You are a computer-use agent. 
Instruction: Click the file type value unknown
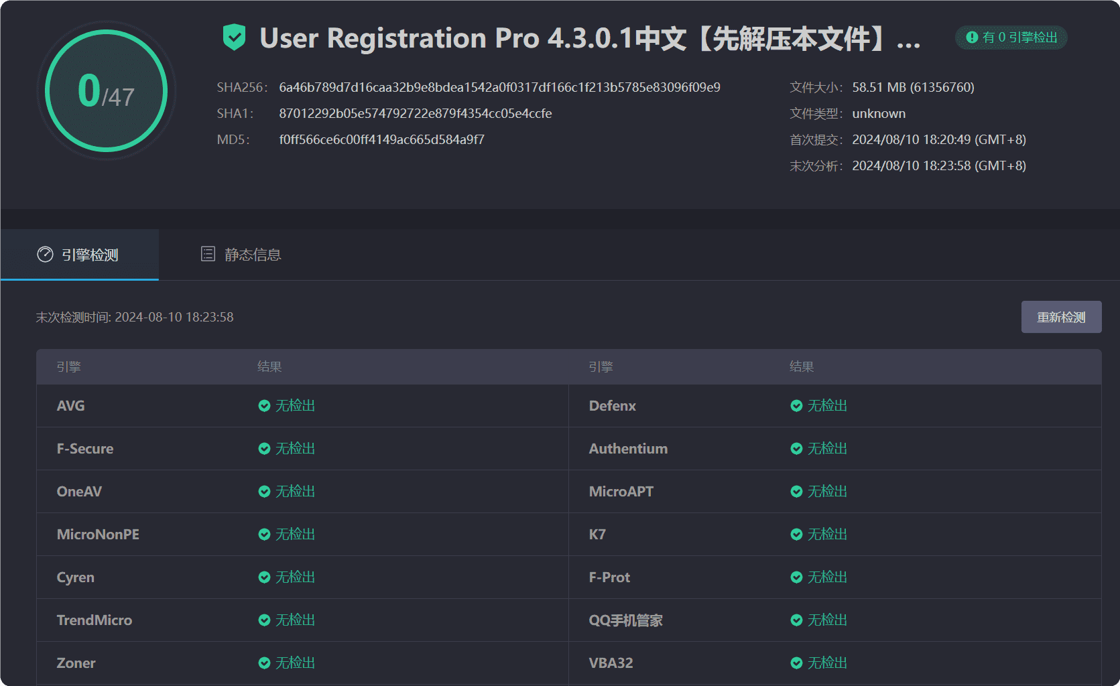(x=879, y=114)
